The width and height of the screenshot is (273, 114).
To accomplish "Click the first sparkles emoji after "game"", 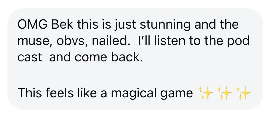I will tap(206, 93).
